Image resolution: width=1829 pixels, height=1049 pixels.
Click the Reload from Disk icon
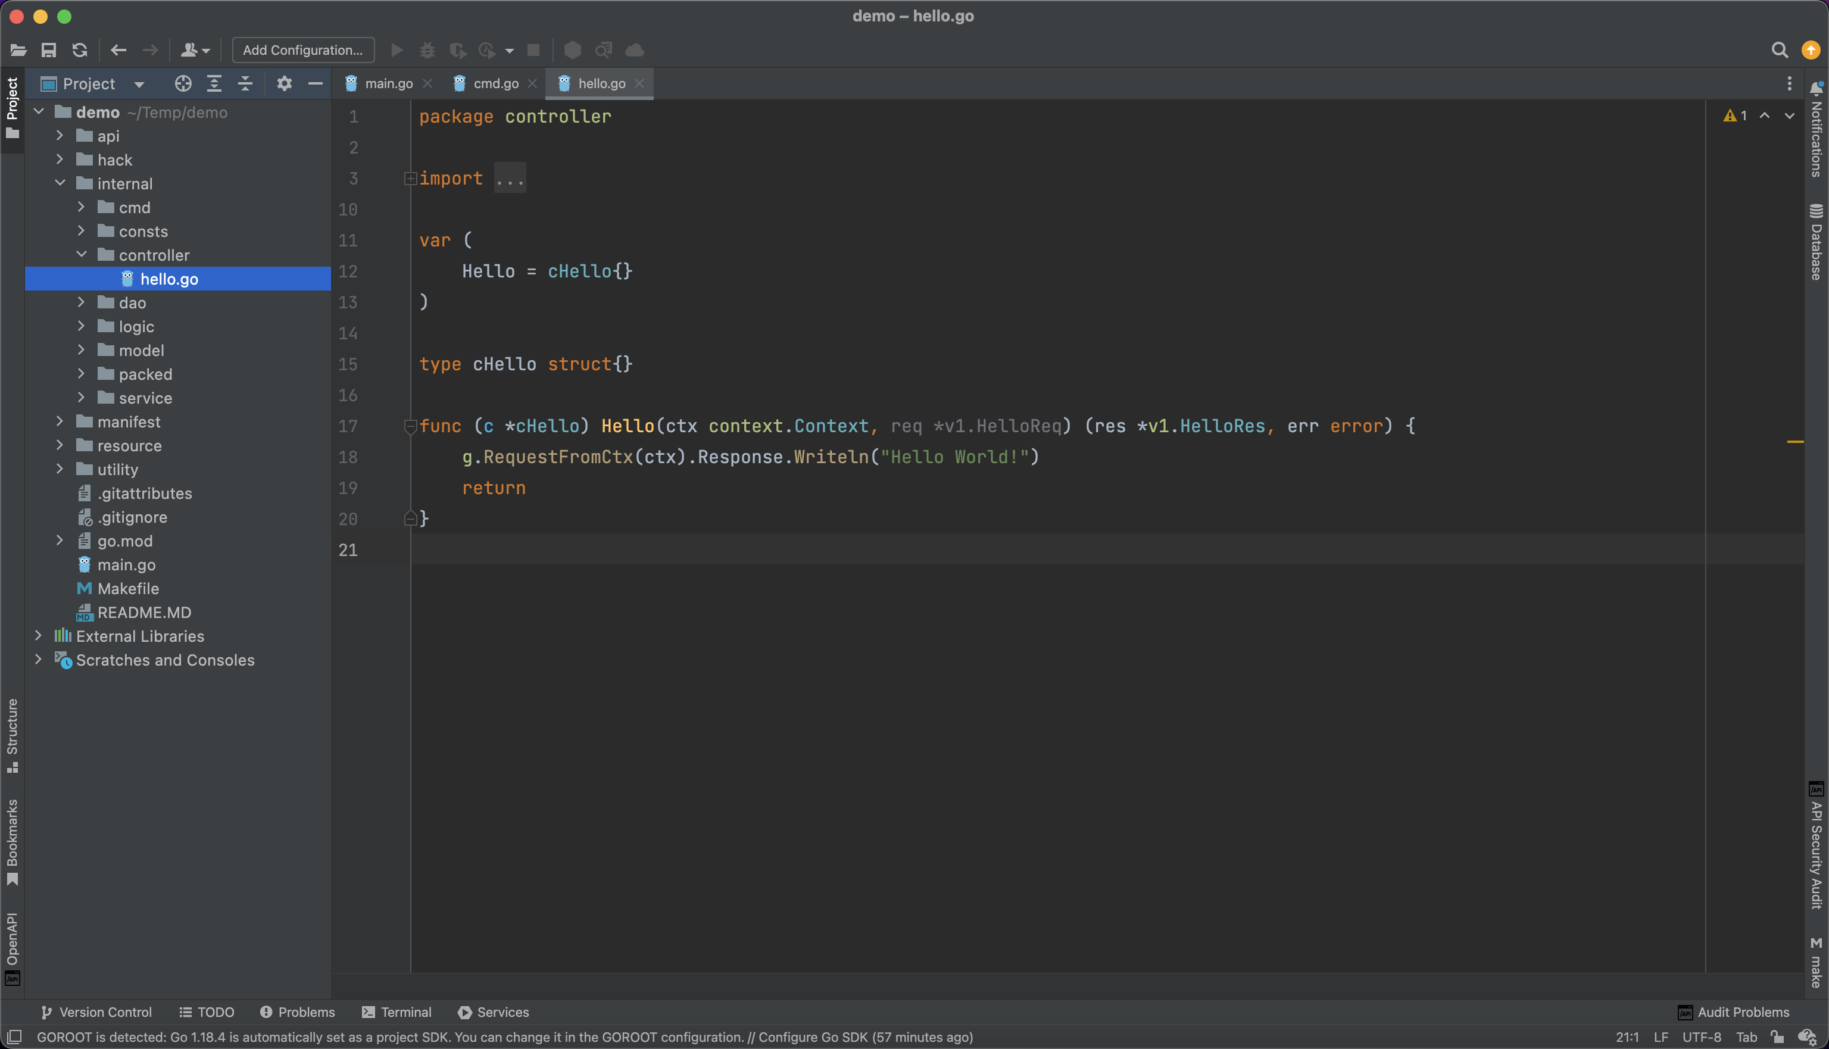click(x=79, y=50)
